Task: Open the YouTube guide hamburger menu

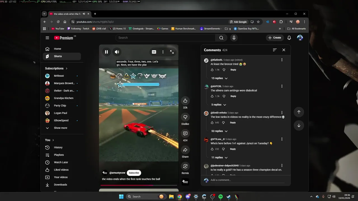Action: click(x=47, y=38)
